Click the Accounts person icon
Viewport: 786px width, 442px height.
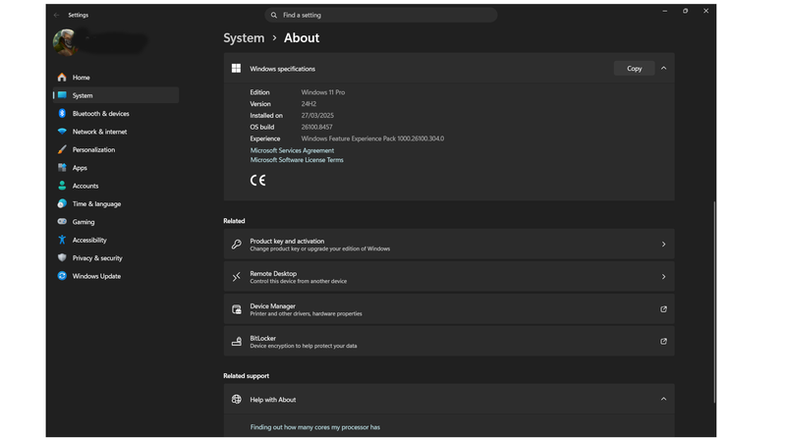[62, 186]
